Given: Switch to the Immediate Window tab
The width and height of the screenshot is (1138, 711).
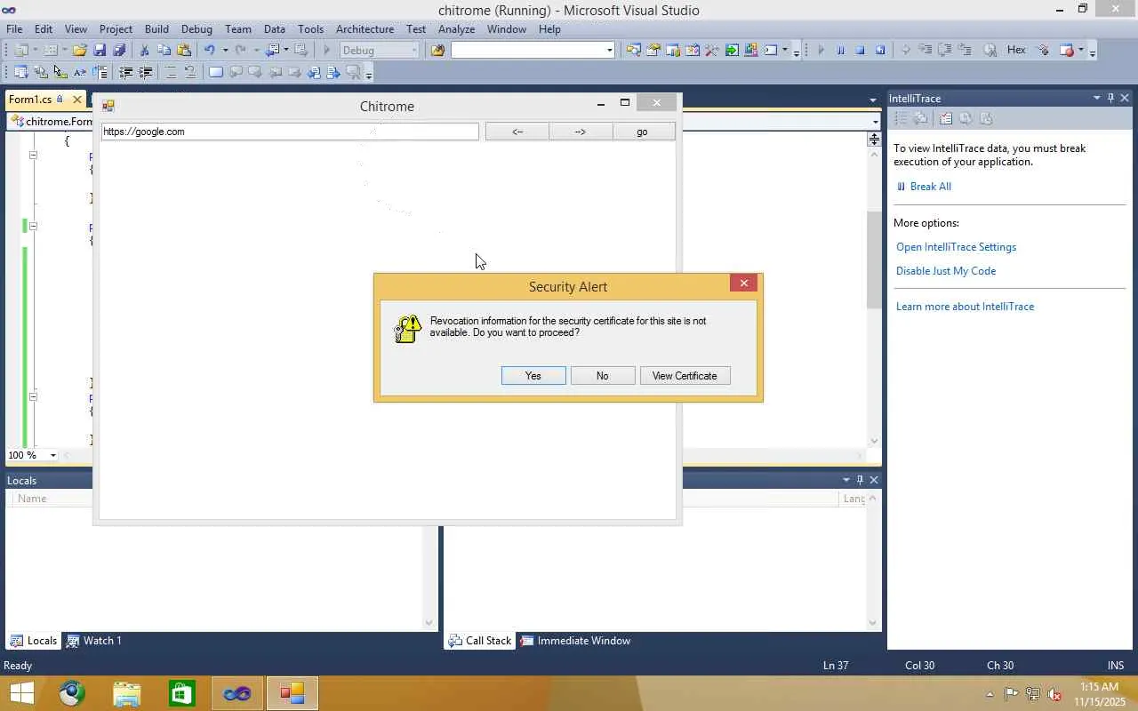Looking at the screenshot, I should 575,640.
